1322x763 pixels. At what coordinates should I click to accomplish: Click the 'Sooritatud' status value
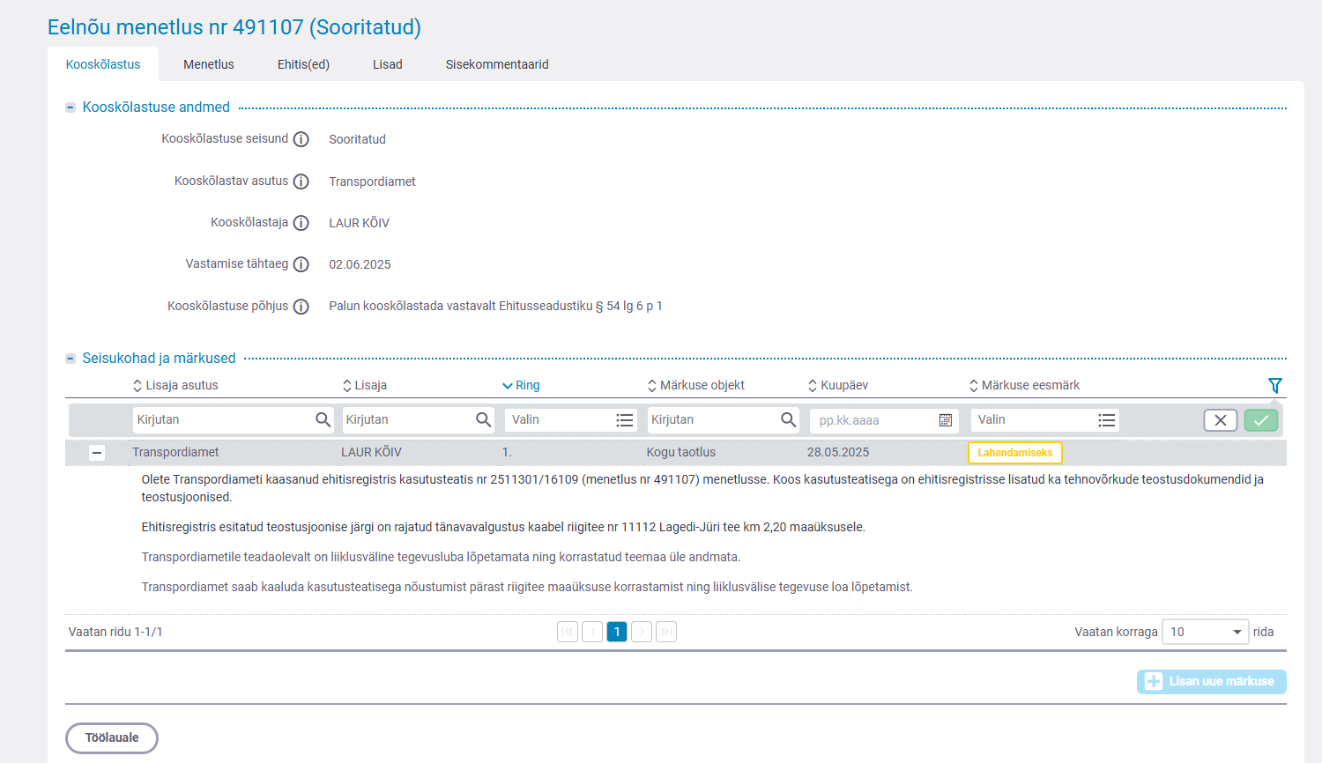coord(357,139)
